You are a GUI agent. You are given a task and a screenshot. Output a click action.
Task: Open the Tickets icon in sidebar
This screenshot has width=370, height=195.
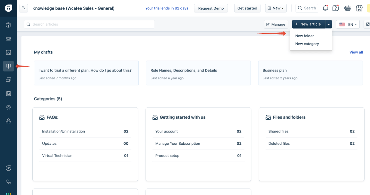pyautogui.click(x=8, y=39)
